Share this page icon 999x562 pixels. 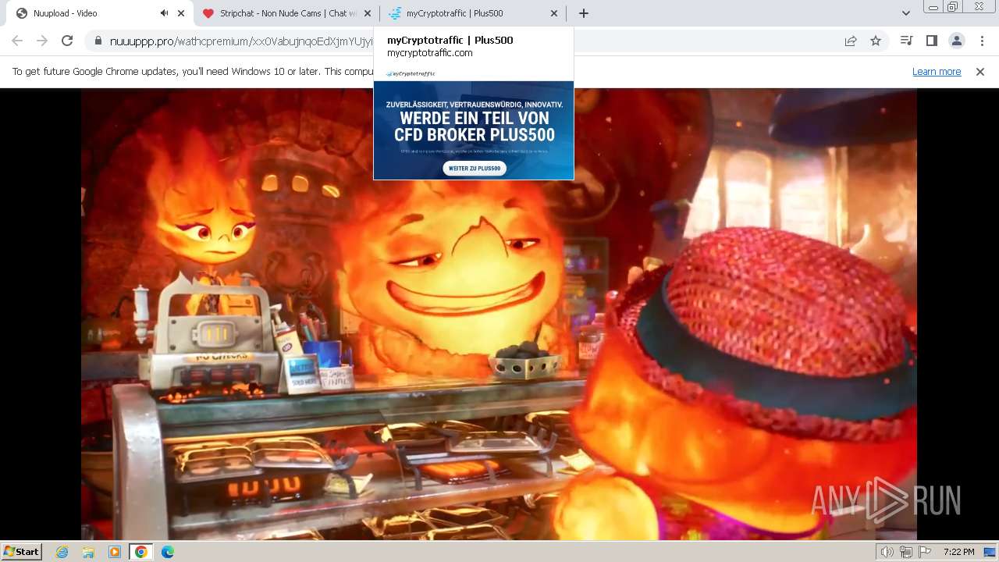point(851,41)
